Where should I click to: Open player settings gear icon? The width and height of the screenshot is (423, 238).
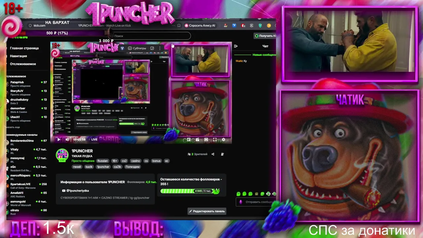(x=223, y=139)
